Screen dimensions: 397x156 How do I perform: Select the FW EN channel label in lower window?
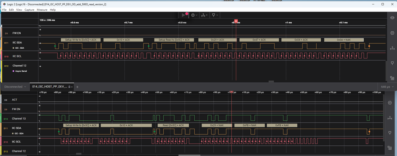pyautogui.click(x=16, y=109)
